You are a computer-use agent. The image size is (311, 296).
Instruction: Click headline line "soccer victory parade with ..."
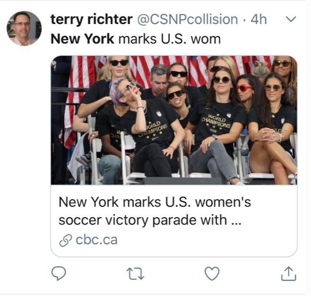[150, 221]
